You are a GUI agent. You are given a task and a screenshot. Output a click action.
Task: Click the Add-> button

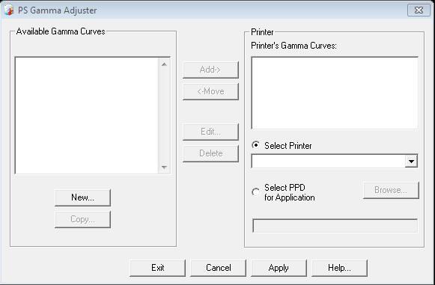pyautogui.click(x=210, y=70)
